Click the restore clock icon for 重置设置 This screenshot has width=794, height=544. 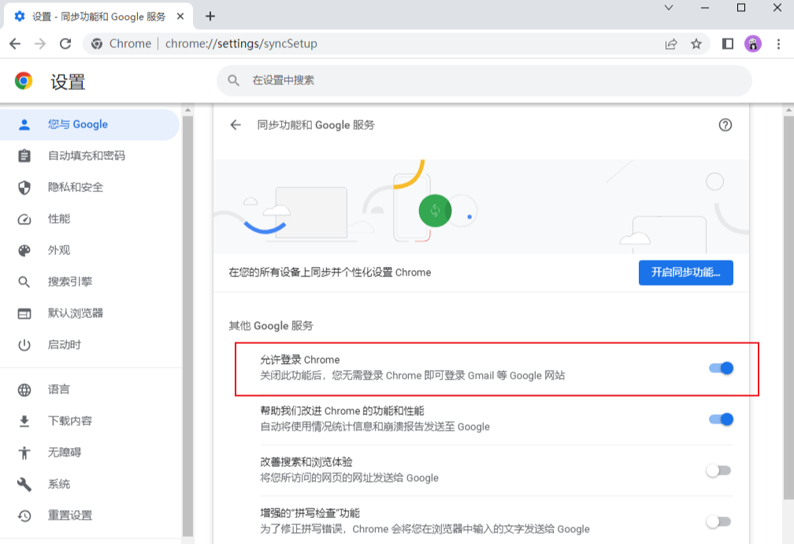pos(24,516)
